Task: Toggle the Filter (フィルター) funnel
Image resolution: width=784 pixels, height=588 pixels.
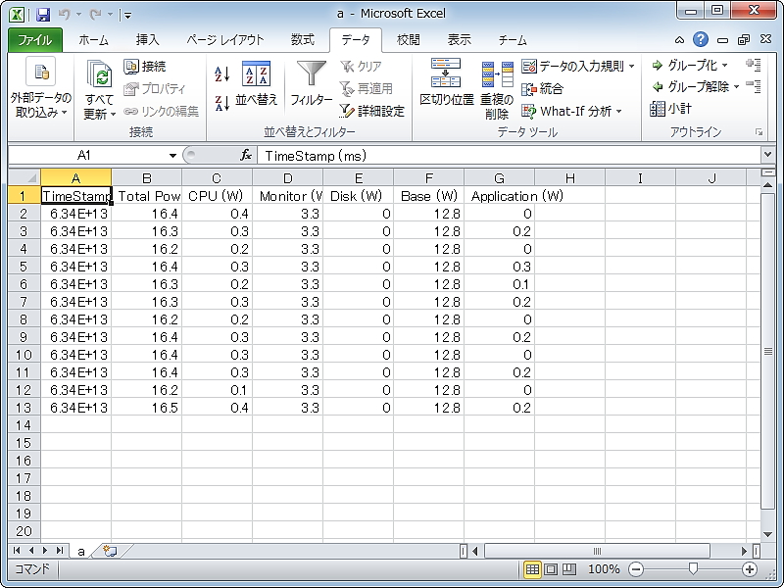Action: pos(311,83)
